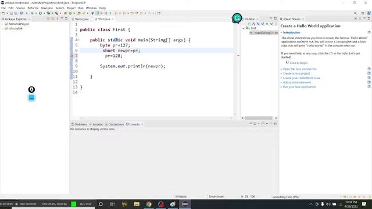Open the Windows notification center icon
This screenshot has height=209, width=372.
point(364,204)
